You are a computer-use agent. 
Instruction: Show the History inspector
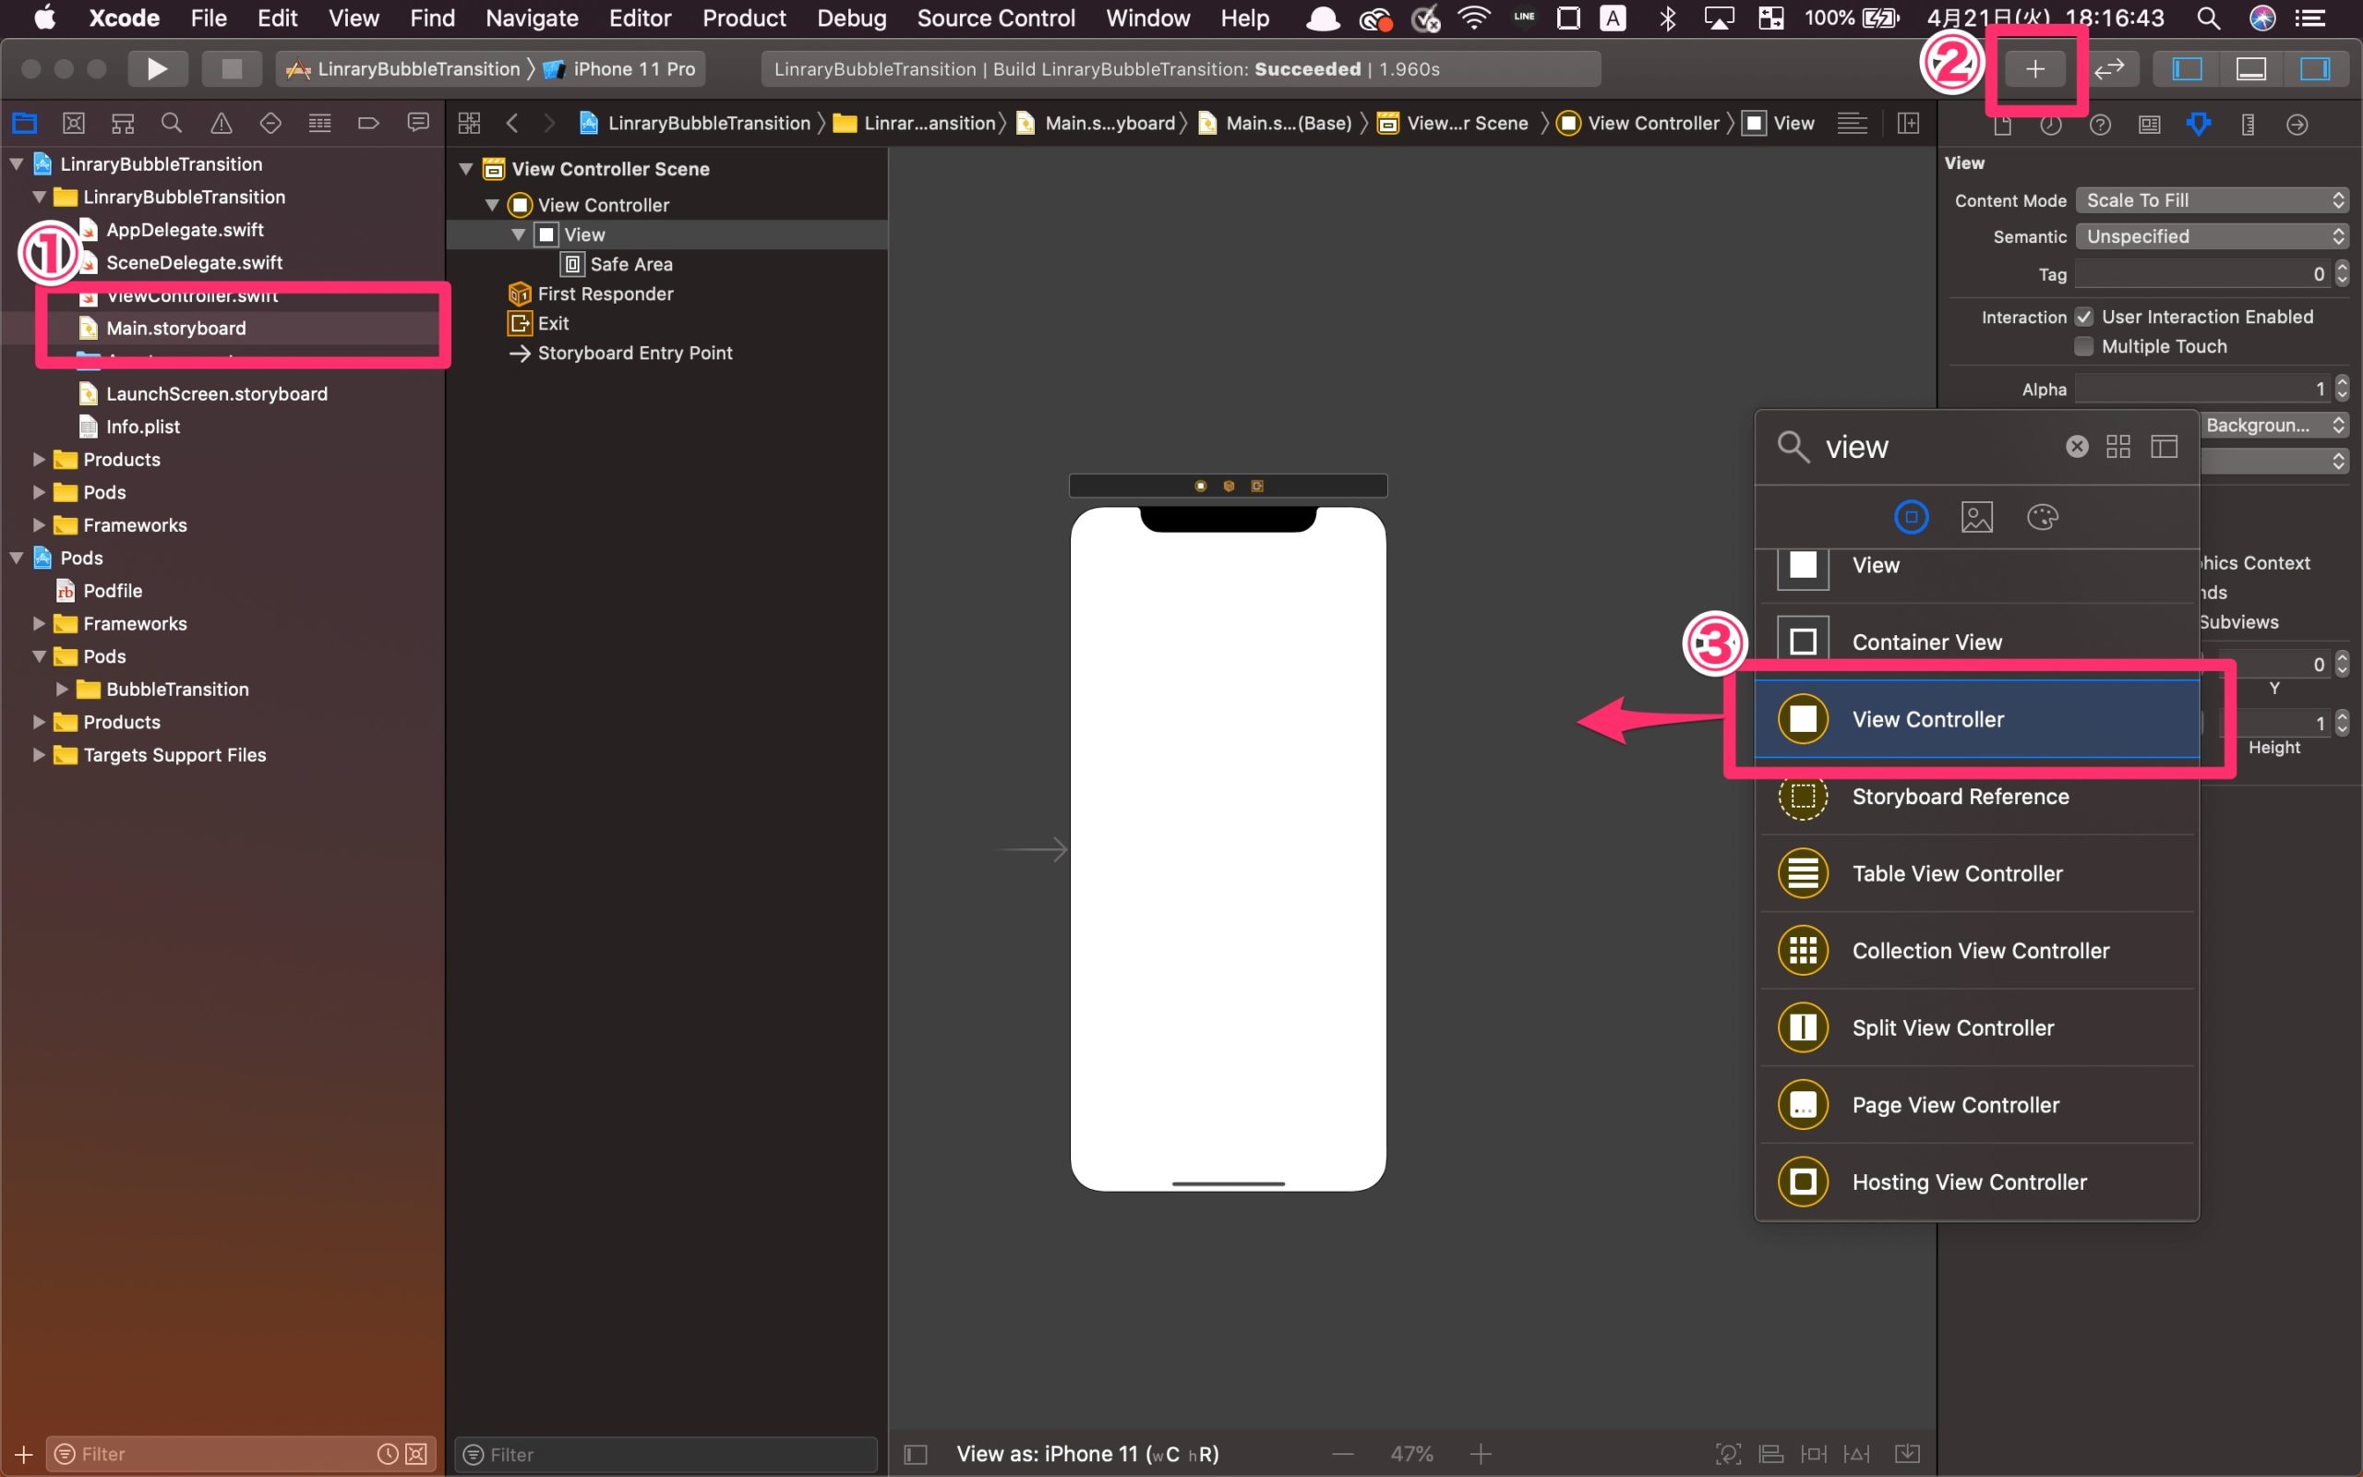coord(2050,125)
